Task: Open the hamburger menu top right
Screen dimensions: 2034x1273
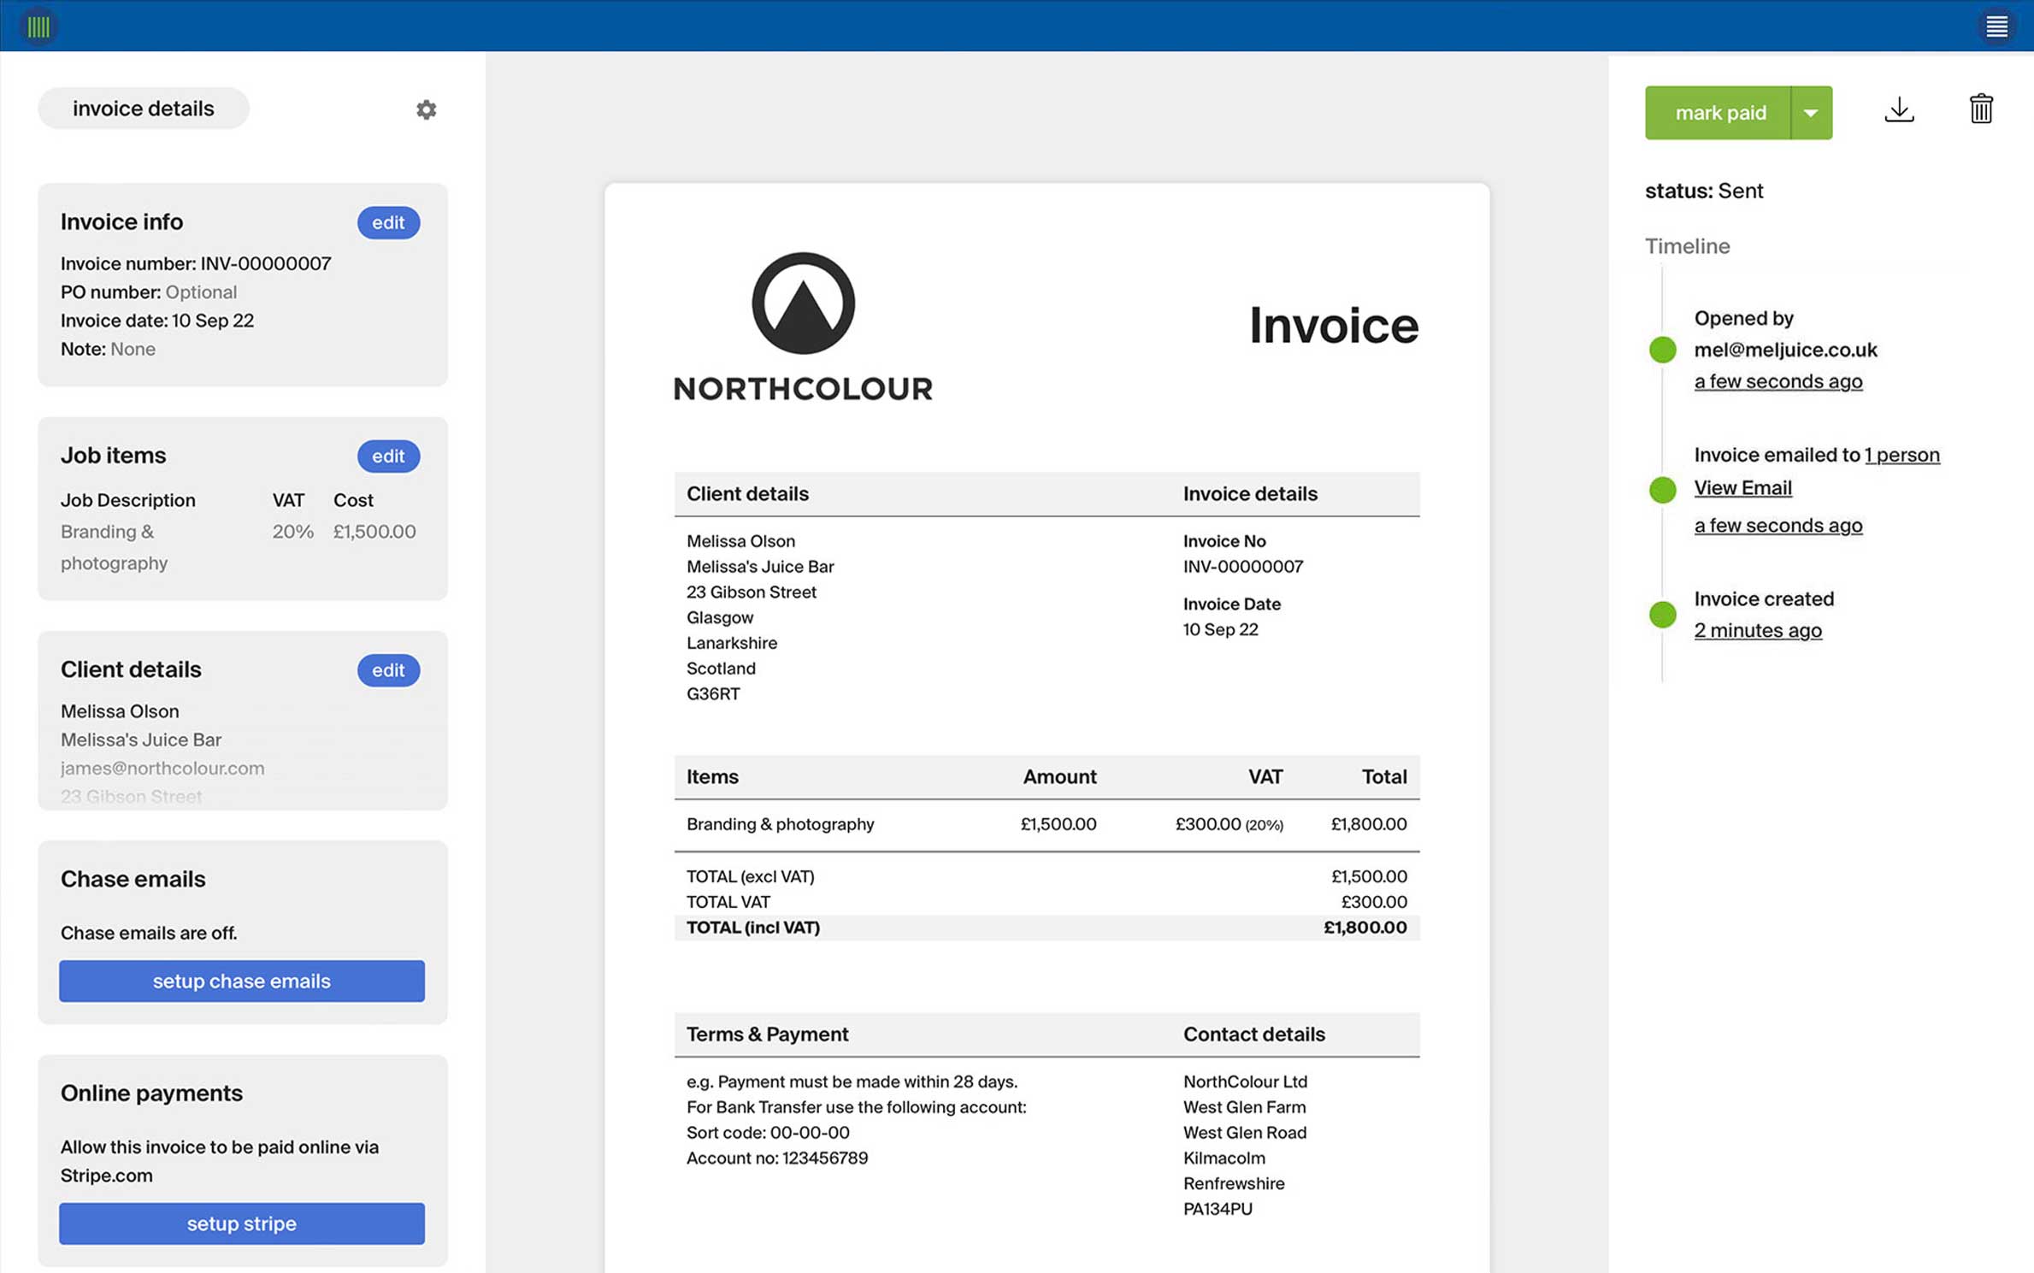Action: click(x=1997, y=26)
